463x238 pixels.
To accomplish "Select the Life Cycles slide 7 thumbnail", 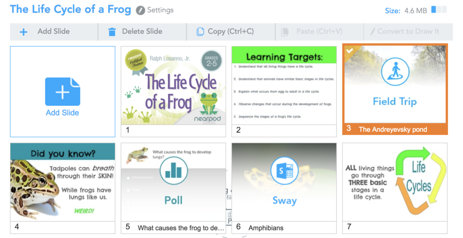I will point(395,188).
